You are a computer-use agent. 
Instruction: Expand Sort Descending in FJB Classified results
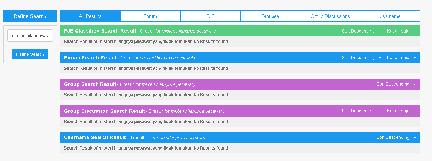pyautogui.click(x=361, y=31)
